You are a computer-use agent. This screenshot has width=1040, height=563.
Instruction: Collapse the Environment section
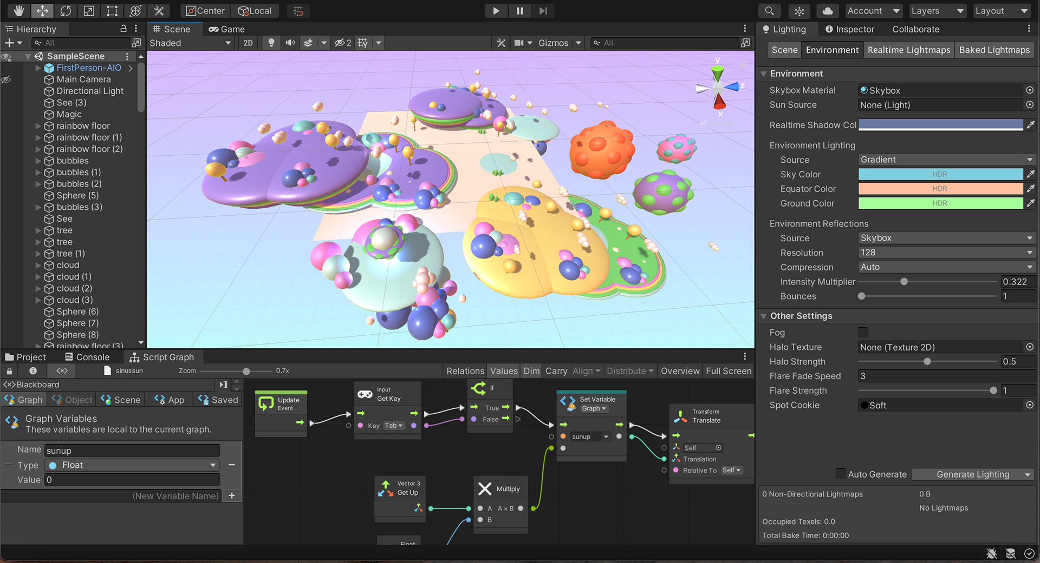[x=764, y=74]
